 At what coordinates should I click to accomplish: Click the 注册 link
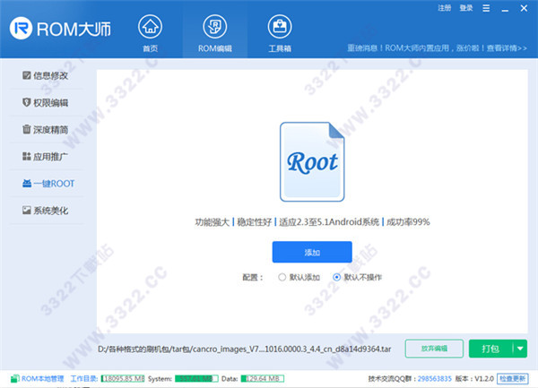[x=445, y=8]
